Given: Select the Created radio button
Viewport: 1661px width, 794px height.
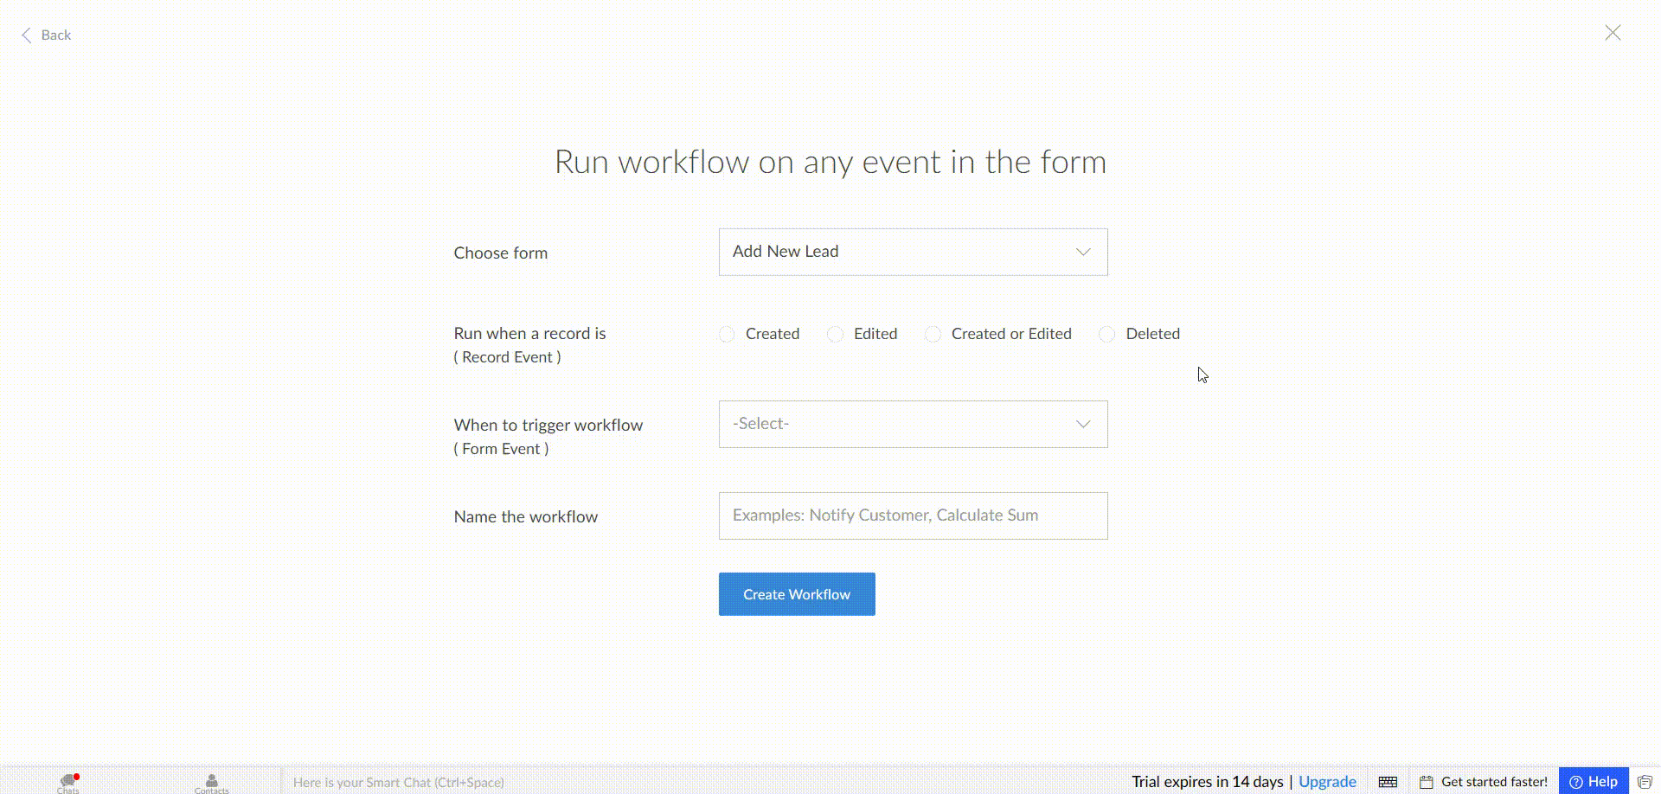Looking at the screenshot, I should [727, 335].
